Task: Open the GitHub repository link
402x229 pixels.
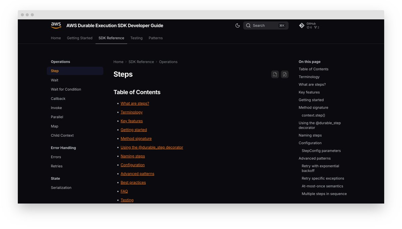Action: point(309,25)
